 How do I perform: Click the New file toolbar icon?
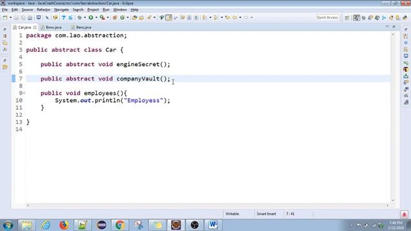click(5, 17)
